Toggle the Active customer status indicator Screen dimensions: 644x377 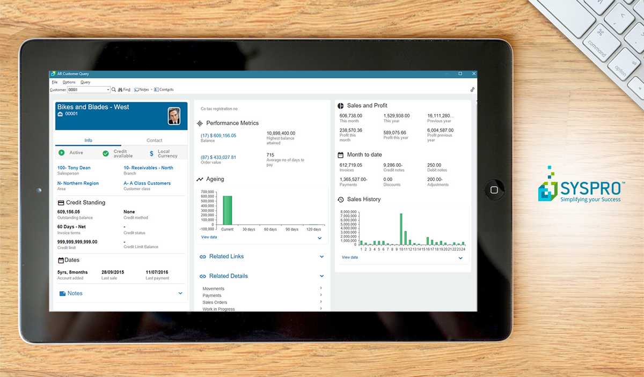[x=61, y=153]
